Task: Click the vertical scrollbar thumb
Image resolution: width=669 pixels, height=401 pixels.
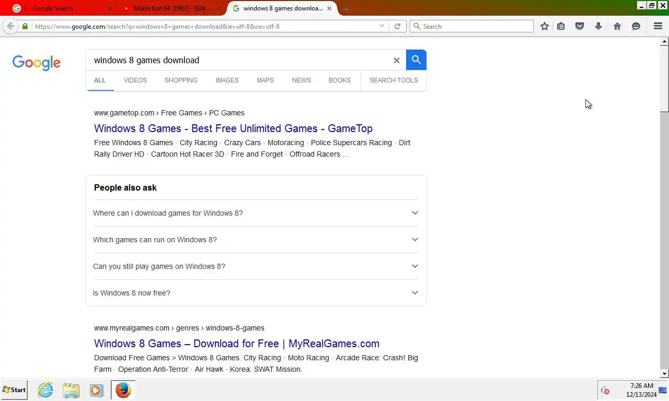Action: (x=665, y=78)
